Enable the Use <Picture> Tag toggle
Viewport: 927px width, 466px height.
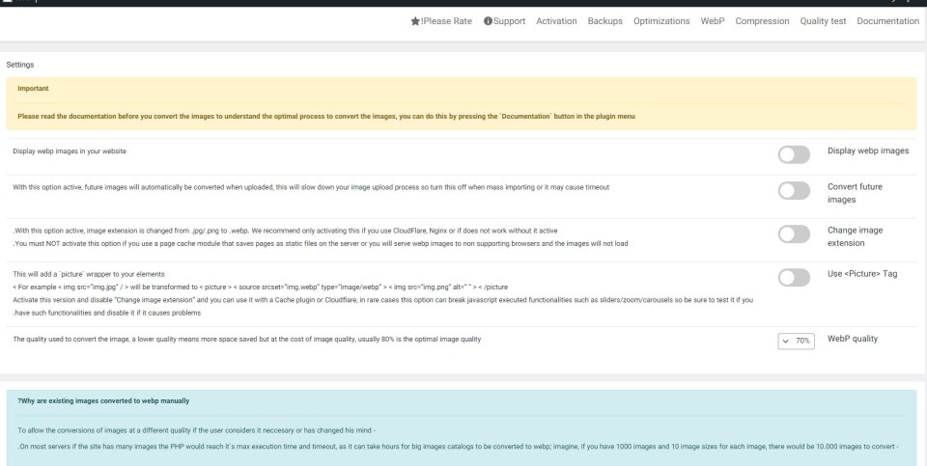click(x=793, y=277)
